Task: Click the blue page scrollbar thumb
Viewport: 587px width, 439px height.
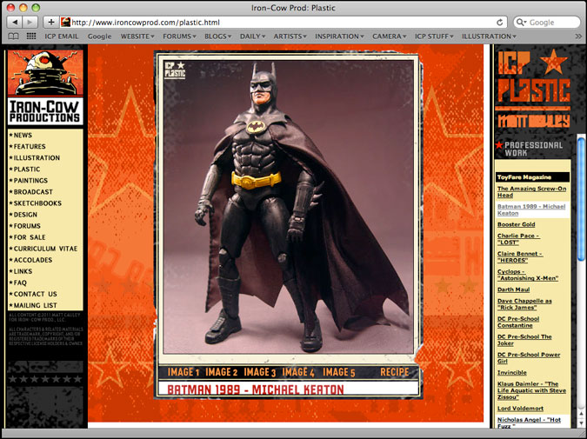Action: pyautogui.click(x=581, y=199)
